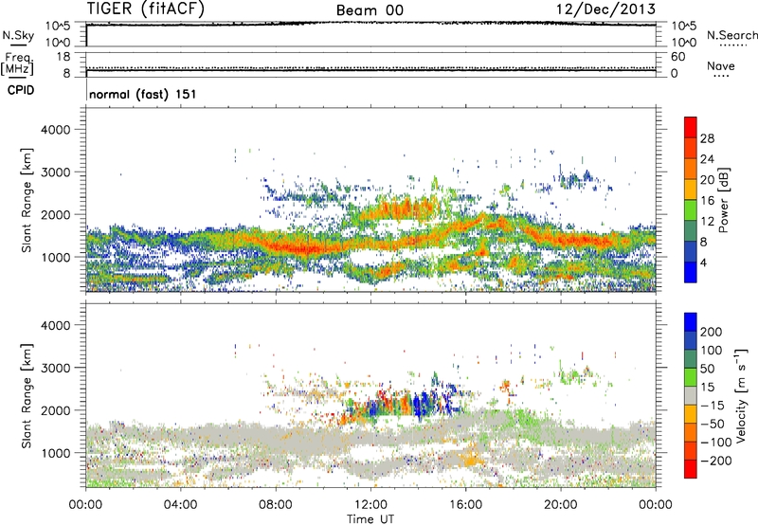Image resolution: width=758 pixels, height=525 pixels.
Task: Click the blue top segment of Velocity colorbar
Action: 691,322
